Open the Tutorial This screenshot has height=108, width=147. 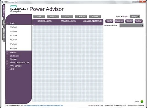click(x=95, y=16)
